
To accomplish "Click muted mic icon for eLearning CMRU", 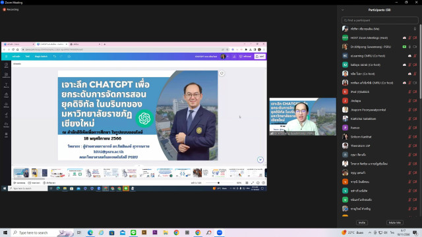I will click(415, 56).
